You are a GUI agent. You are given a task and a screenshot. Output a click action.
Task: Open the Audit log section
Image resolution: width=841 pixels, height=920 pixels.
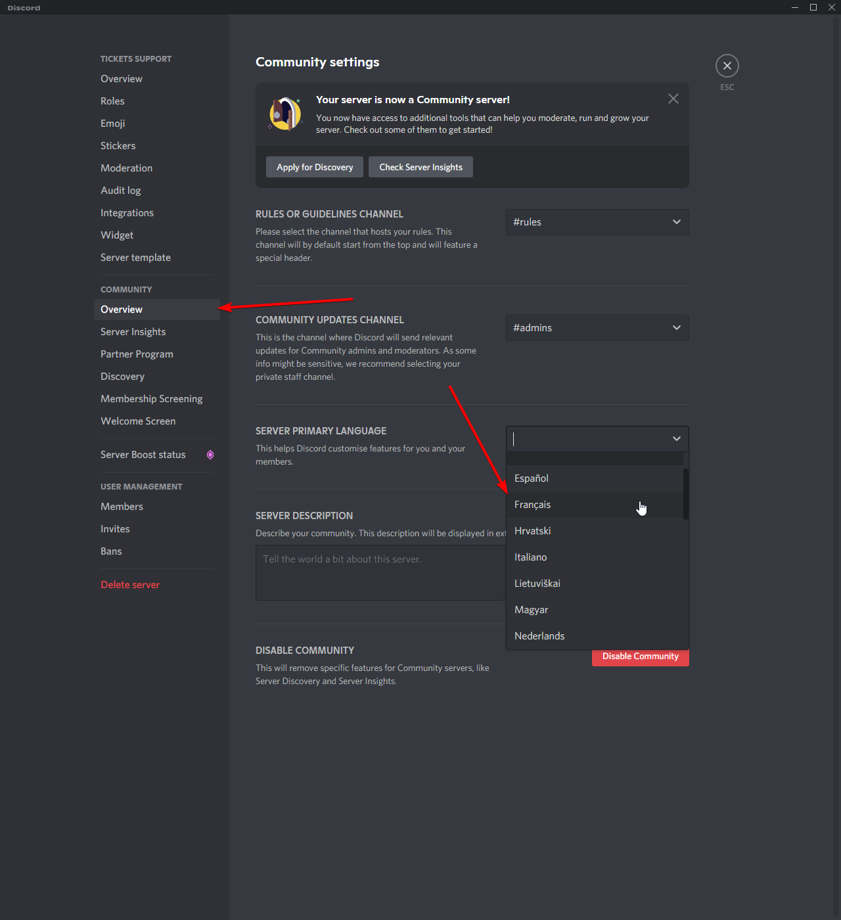pos(121,191)
